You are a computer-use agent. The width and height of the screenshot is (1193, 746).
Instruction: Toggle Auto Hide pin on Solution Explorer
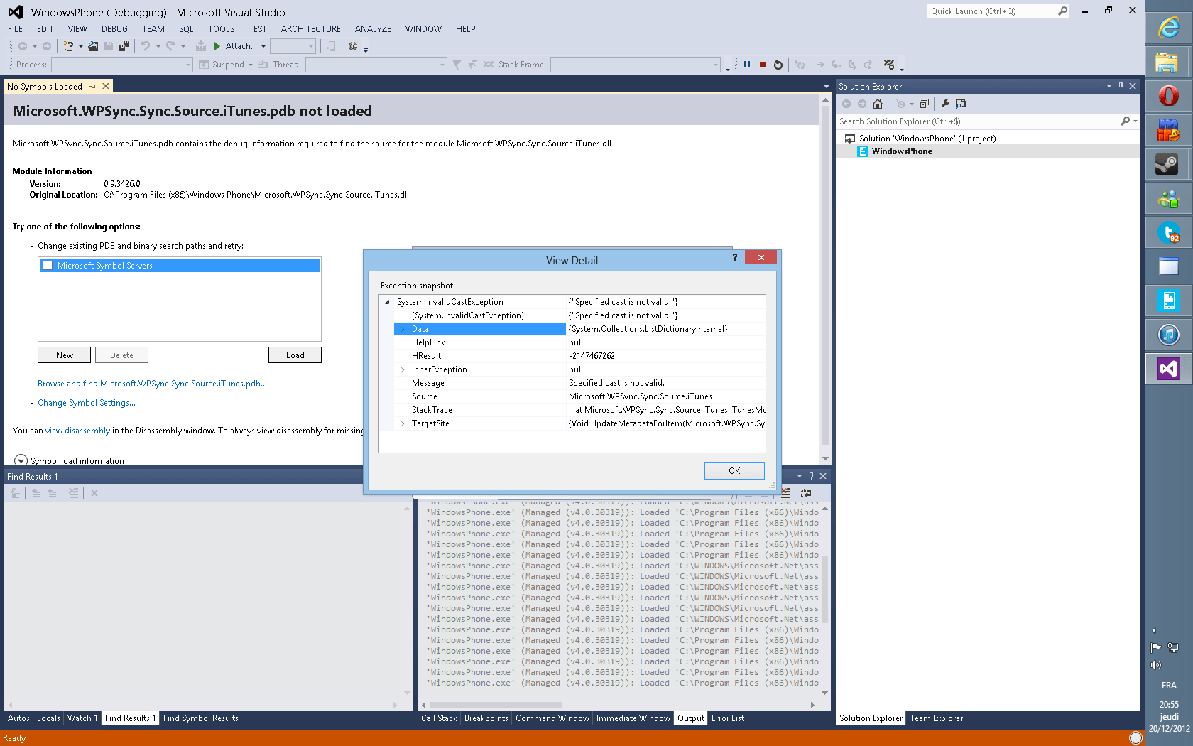[x=1121, y=86]
